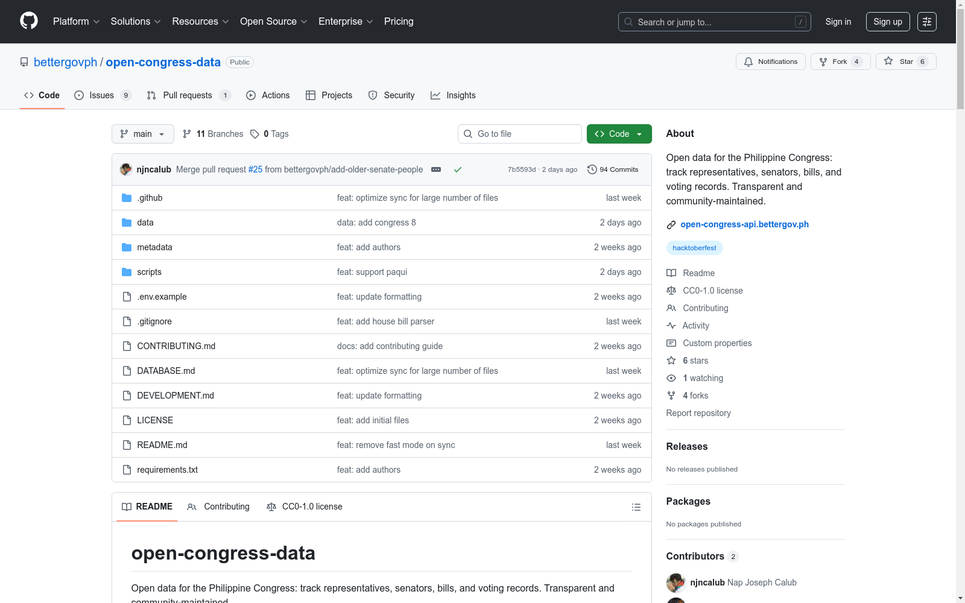The width and height of the screenshot is (965, 603).
Task: Click the tag icon beside Tags
Action: click(x=255, y=134)
